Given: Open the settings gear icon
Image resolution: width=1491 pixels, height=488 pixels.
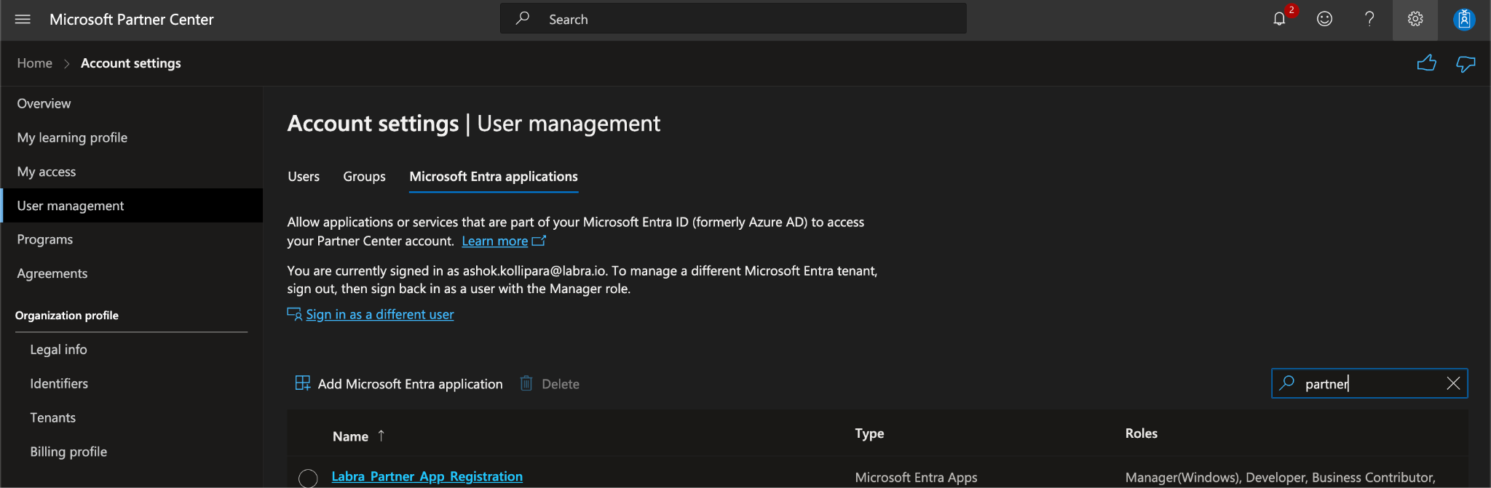Looking at the screenshot, I should 1415,19.
